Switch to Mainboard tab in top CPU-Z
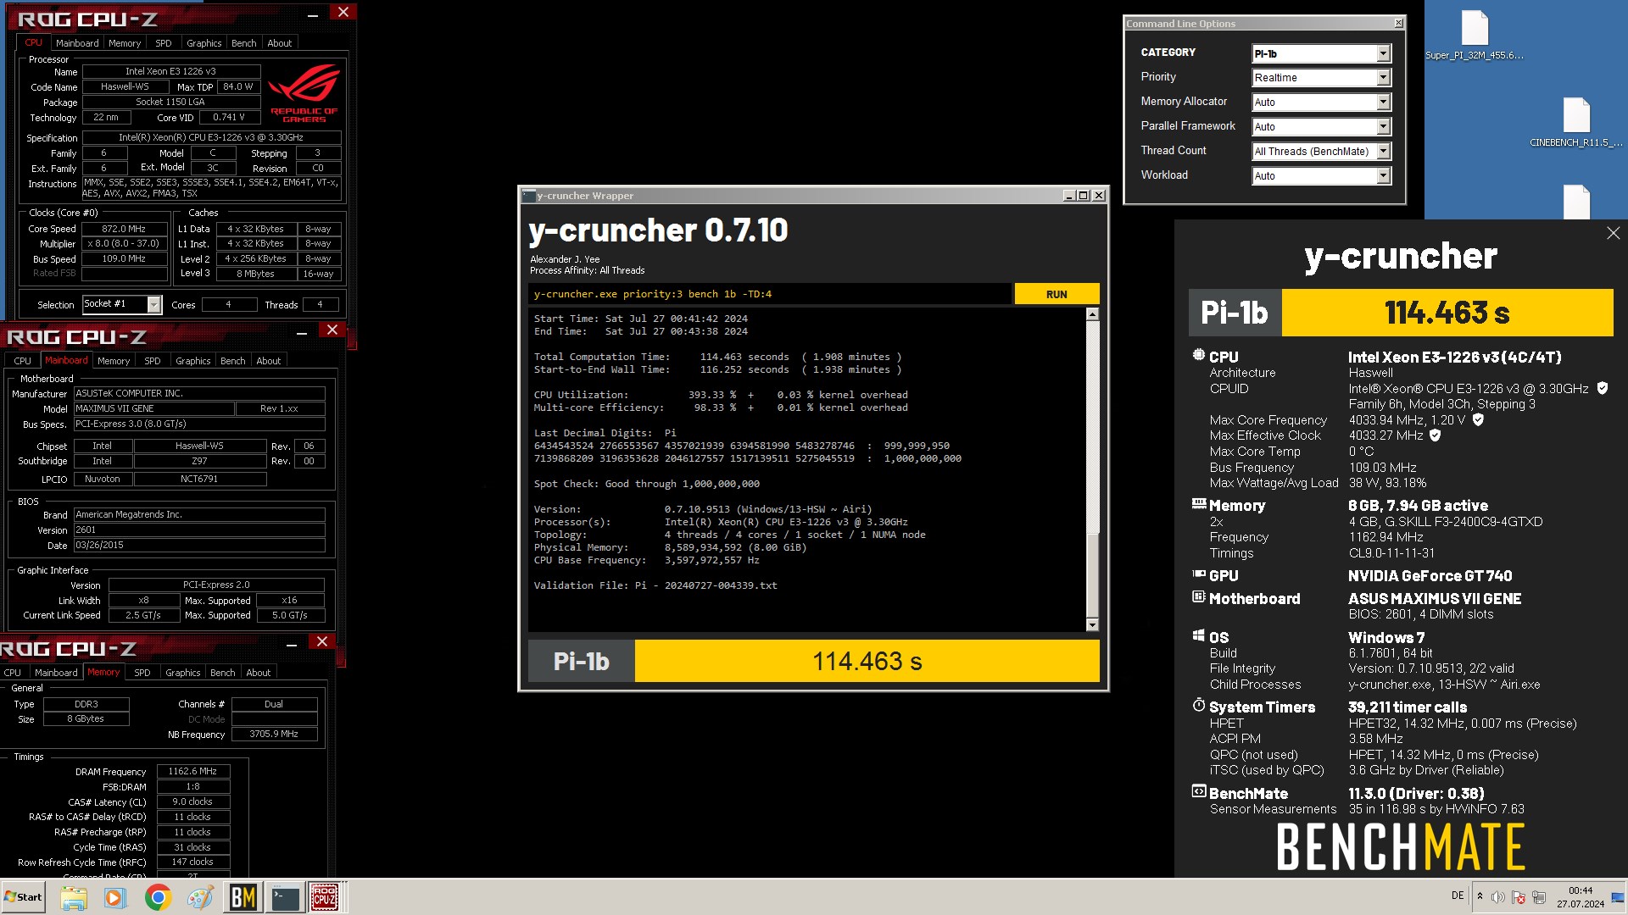Viewport: 1628px width, 915px height. pyautogui.click(x=77, y=43)
